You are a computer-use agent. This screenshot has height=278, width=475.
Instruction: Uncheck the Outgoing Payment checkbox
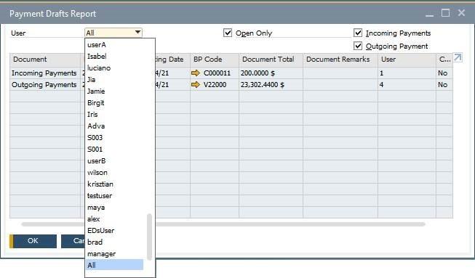358,46
